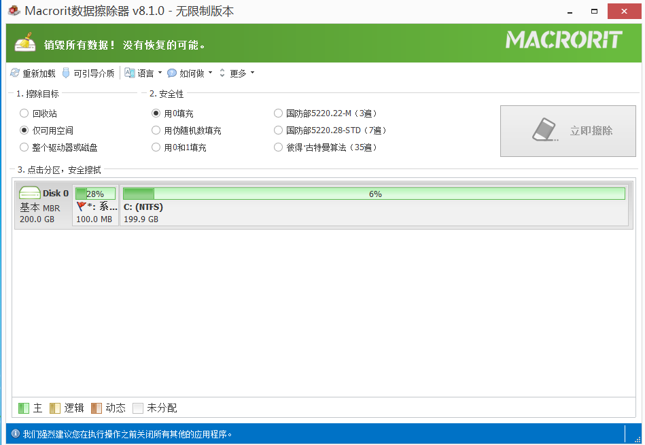
Task: Maximize the Macrorit window
Action: (x=594, y=12)
